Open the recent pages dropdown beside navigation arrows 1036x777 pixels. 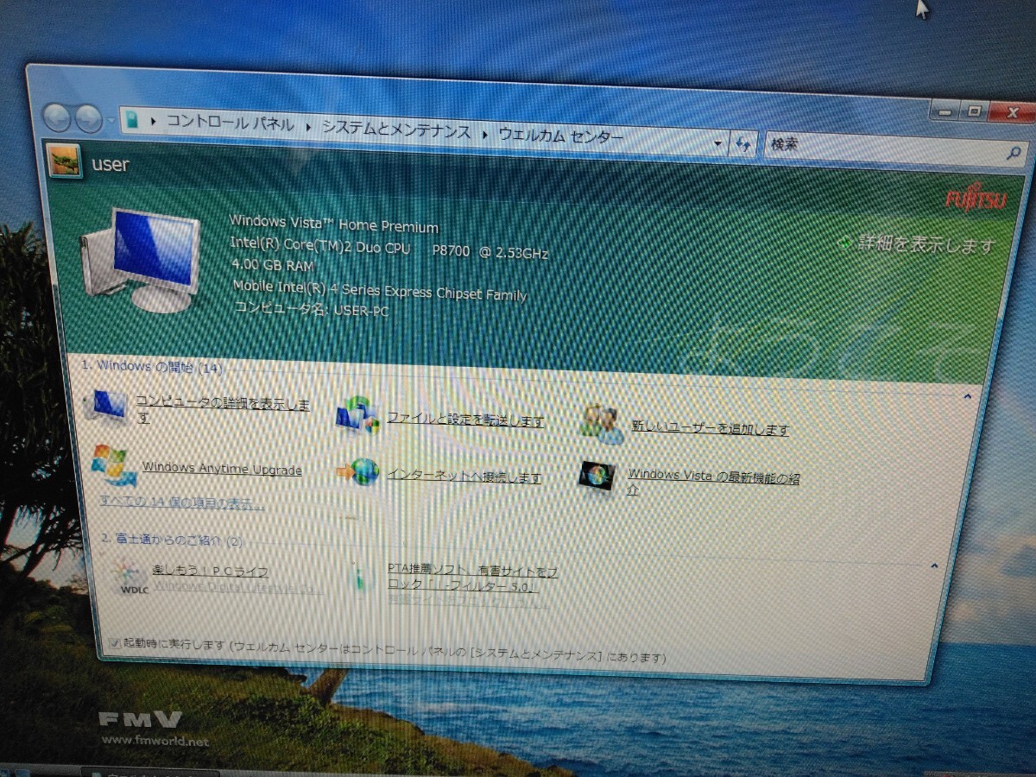[x=110, y=119]
